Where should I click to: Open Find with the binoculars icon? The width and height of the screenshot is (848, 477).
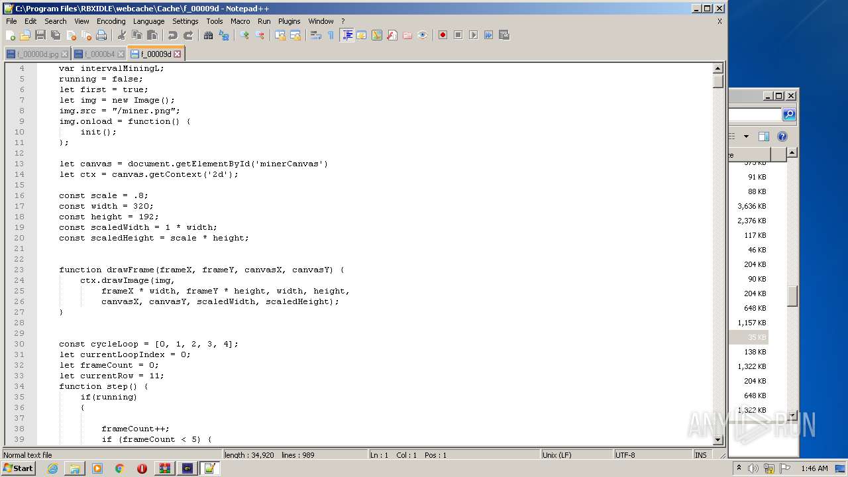tap(209, 35)
